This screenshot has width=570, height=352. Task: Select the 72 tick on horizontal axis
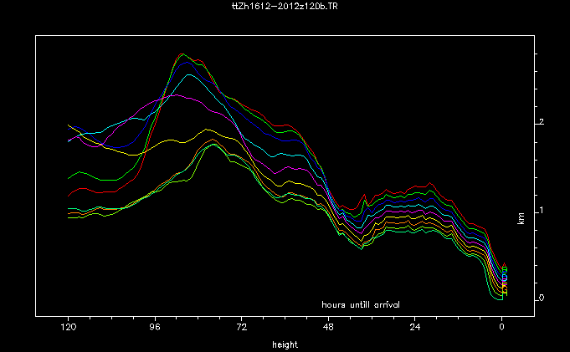(x=241, y=327)
